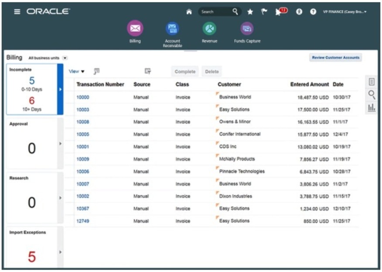The image size is (382, 272).
Task: Select the Import Exceptions count 5
Action: coord(32,257)
